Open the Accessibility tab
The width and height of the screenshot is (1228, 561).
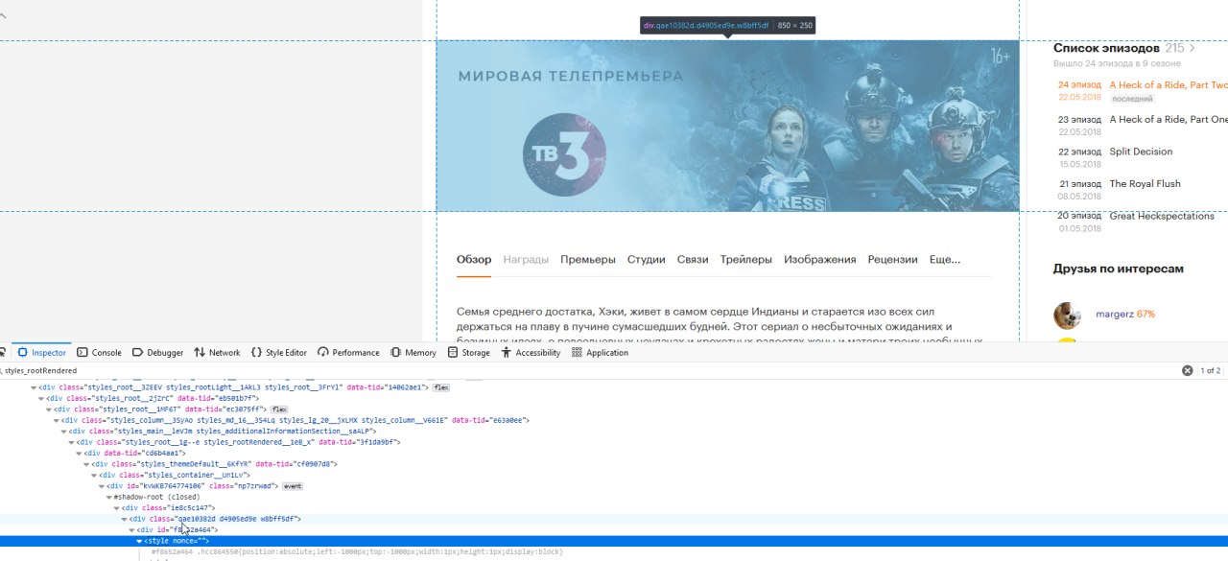pyautogui.click(x=531, y=353)
